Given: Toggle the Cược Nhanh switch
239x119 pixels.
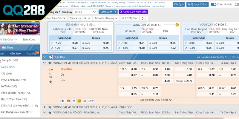Looking at the screenshot, I should [214, 4].
